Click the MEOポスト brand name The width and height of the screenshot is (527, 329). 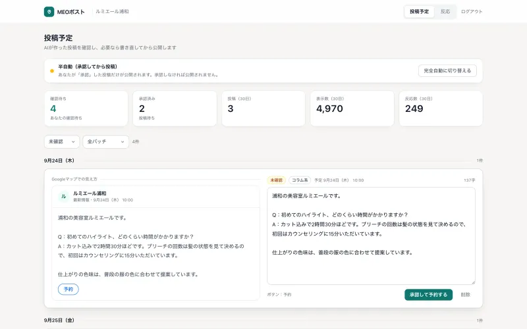tap(71, 12)
